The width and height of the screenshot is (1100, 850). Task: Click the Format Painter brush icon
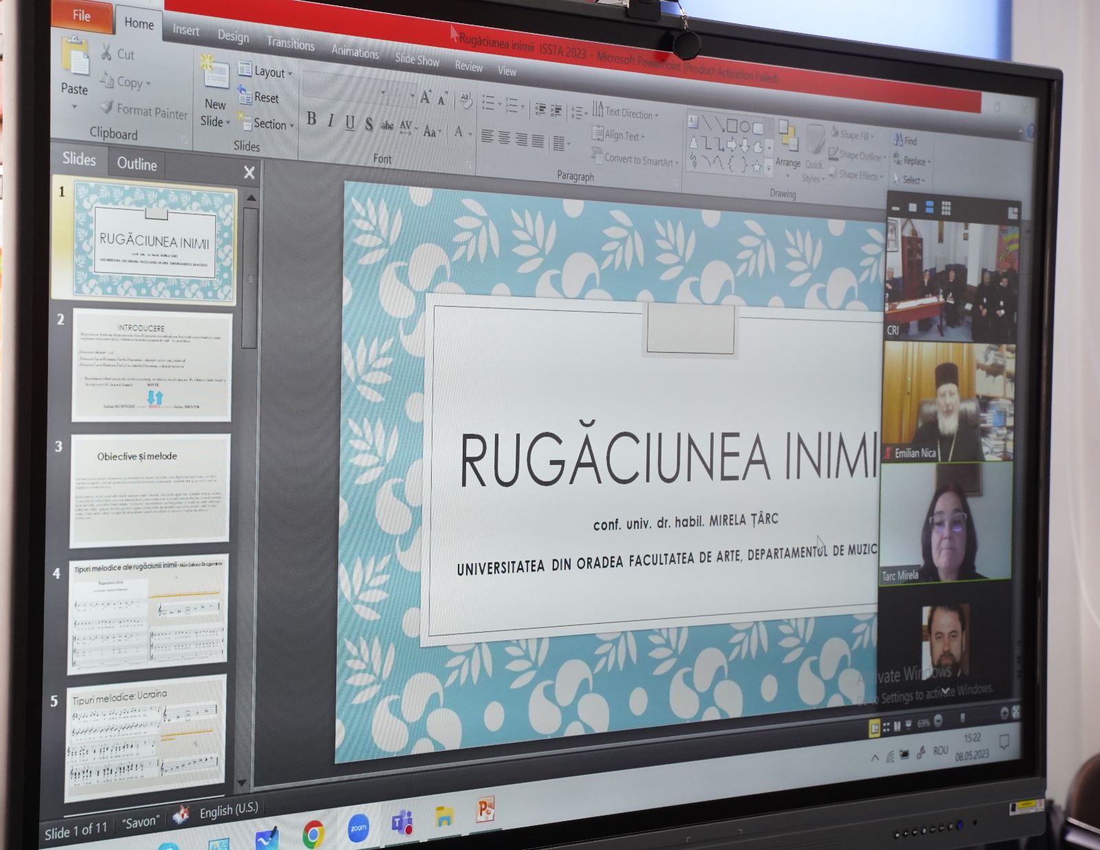coord(107,107)
